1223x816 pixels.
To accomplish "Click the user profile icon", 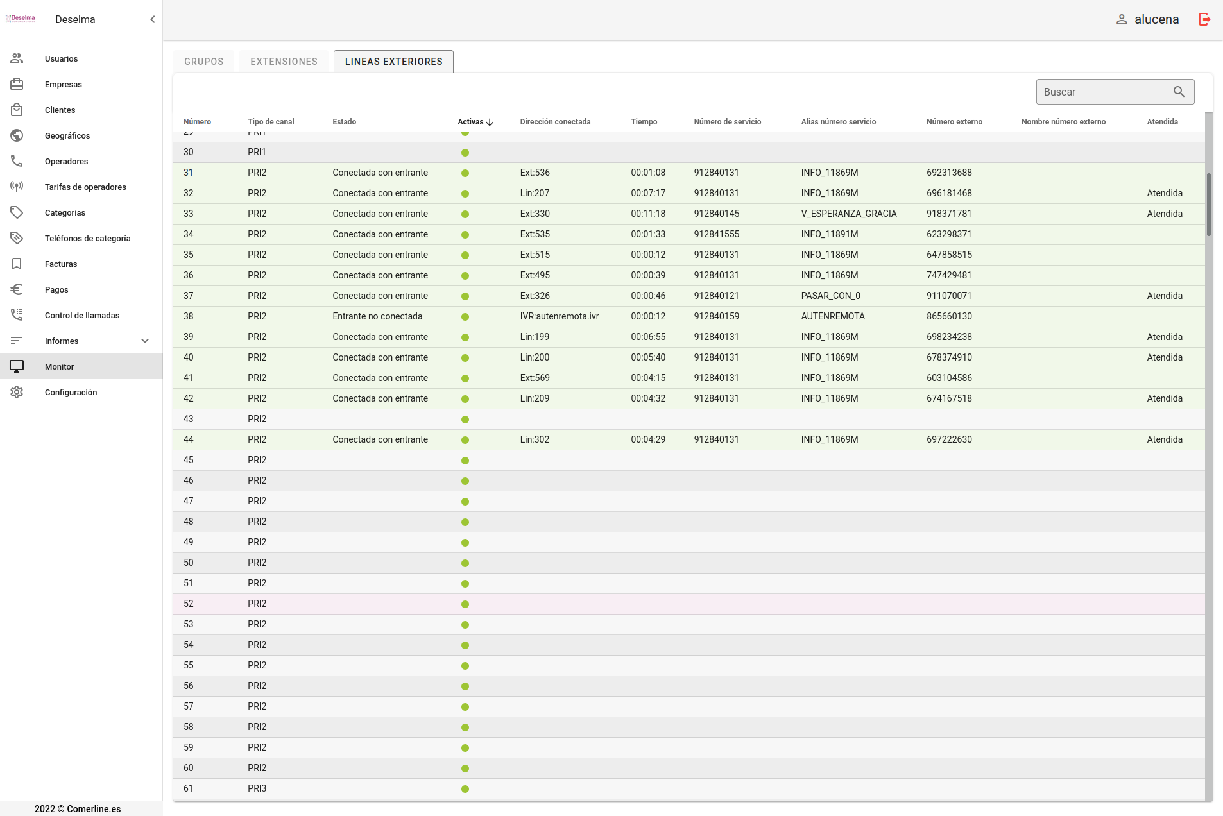I will [1122, 19].
